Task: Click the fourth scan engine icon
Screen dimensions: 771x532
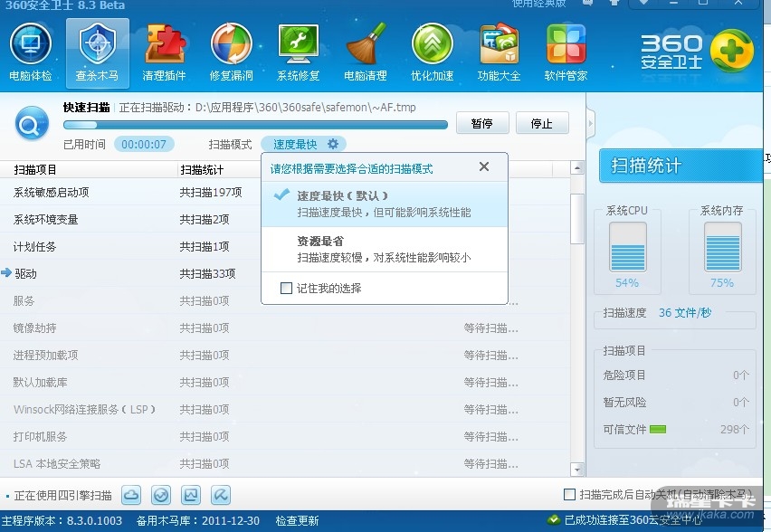Action: coord(221,495)
